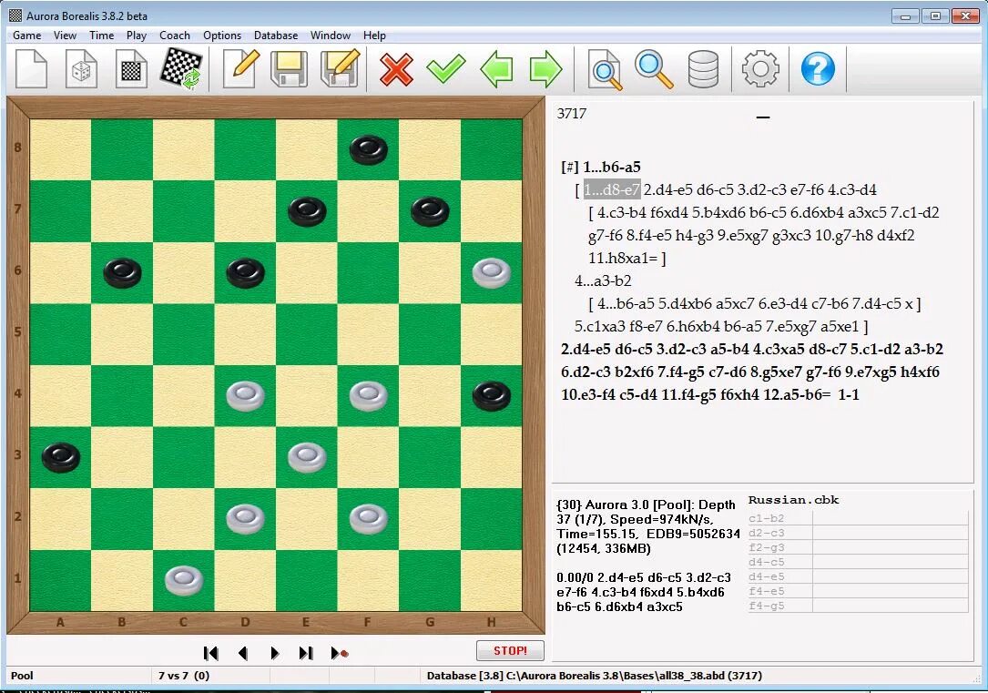988x693 pixels.
Task: Click the black piece on h4
Action: click(x=492, y=397)
